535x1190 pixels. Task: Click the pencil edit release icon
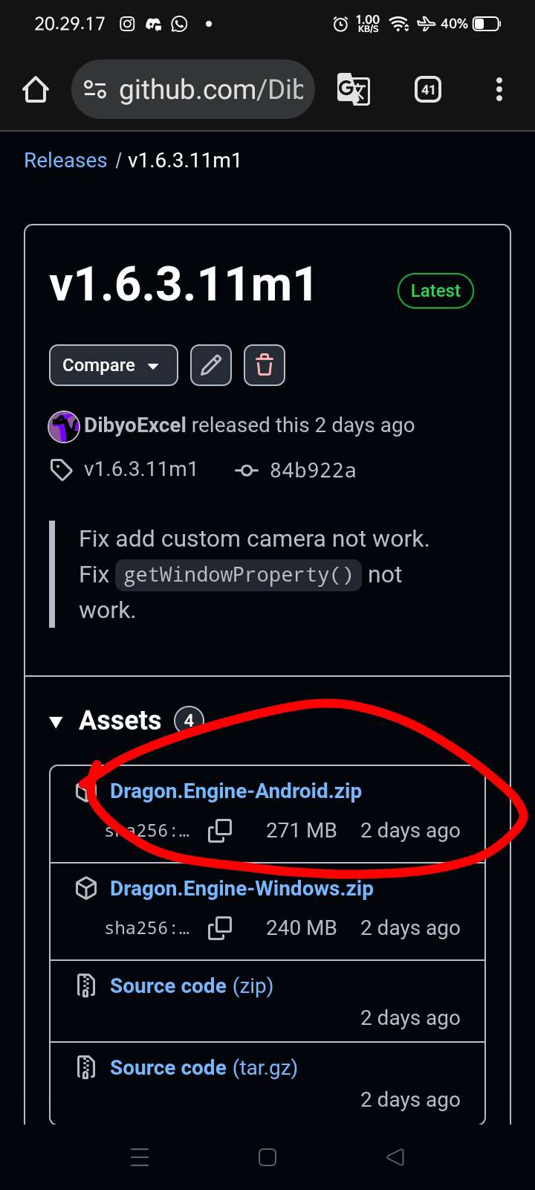211,365
